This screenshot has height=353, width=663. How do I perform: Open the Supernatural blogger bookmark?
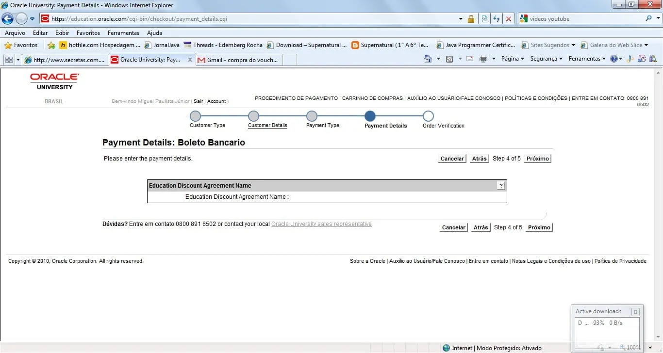pyautogui.click(x=390, y=45)
